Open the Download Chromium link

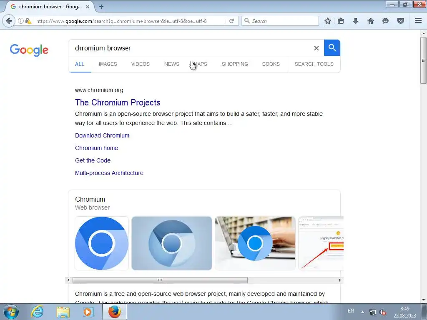pos(102,135)
